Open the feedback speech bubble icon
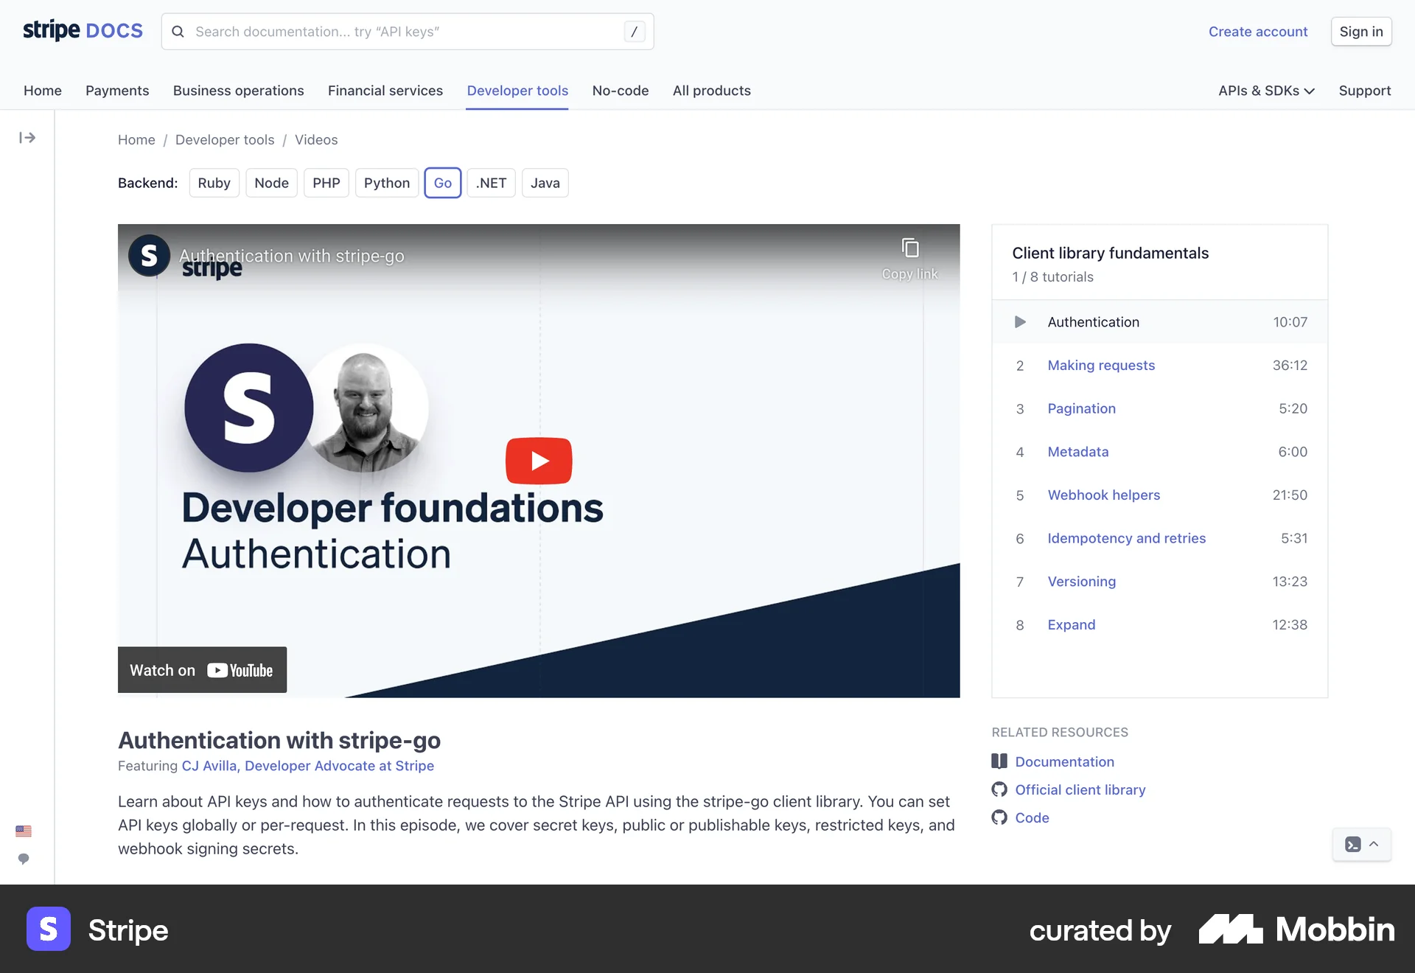The image size is (1415, 973). pyautogui.click(x=23, y=859)
